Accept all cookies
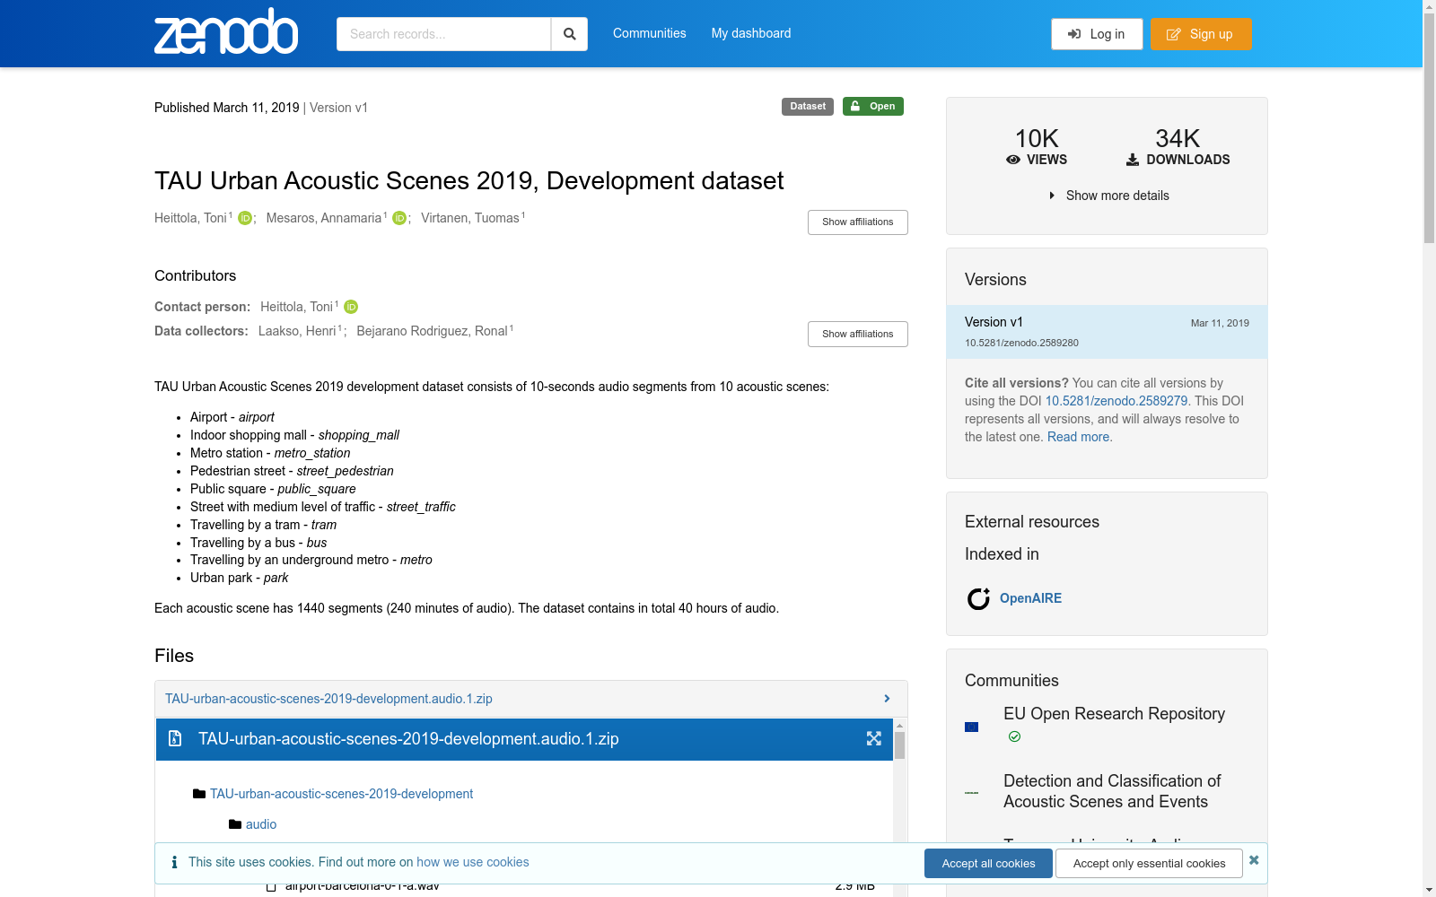This screenshot has width=1436, height=897. (988, 863)
